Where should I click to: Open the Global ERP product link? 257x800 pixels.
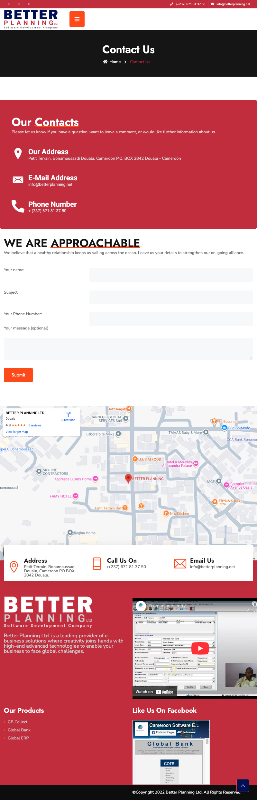[18, 738]
